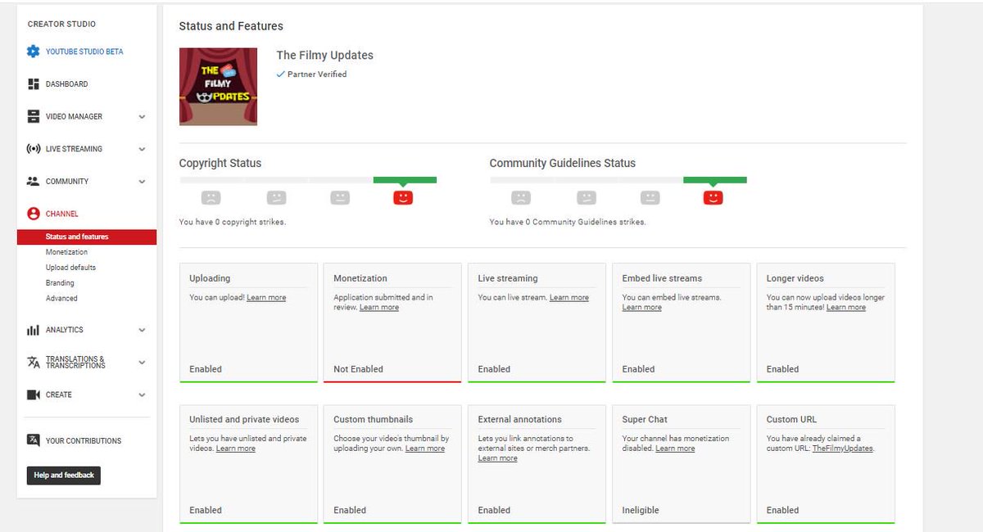
Task: Click the Analytics bar chart icon
Action: tap(33, 330)
